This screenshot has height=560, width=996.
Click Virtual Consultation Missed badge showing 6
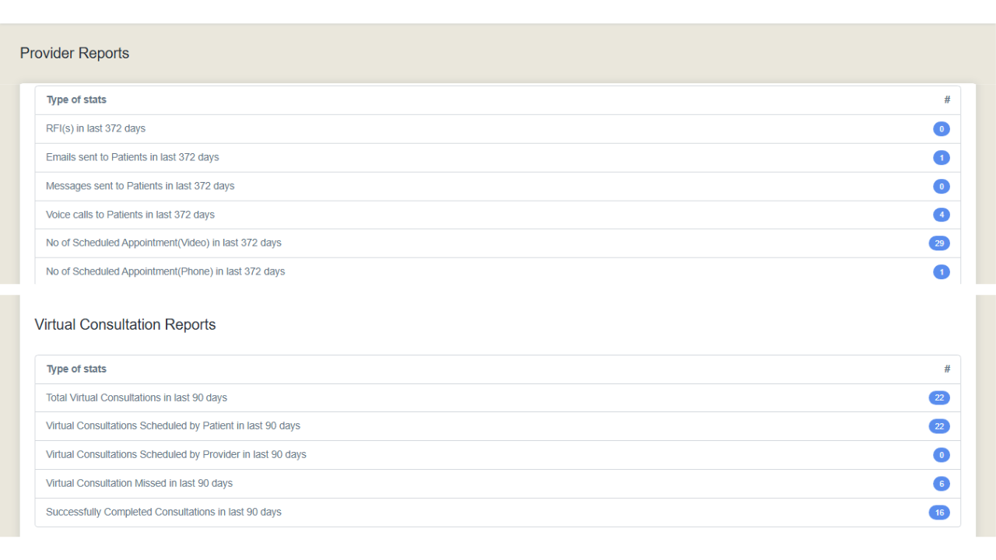pos(942,483)
